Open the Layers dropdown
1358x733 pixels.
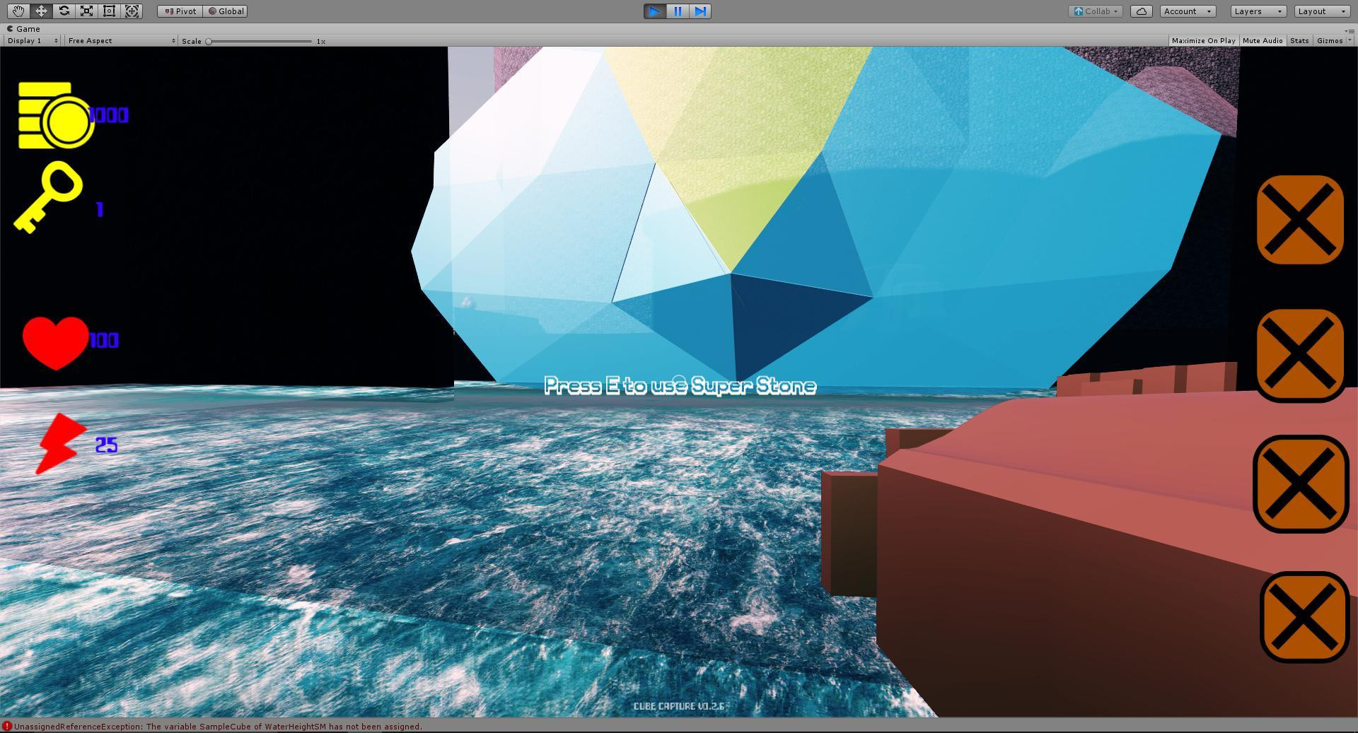point(1258,11)
